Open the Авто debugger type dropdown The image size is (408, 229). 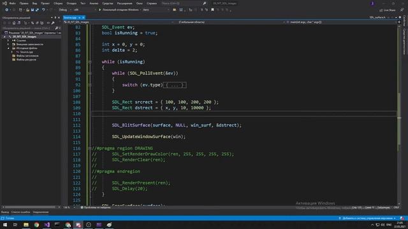click(156, 10)
